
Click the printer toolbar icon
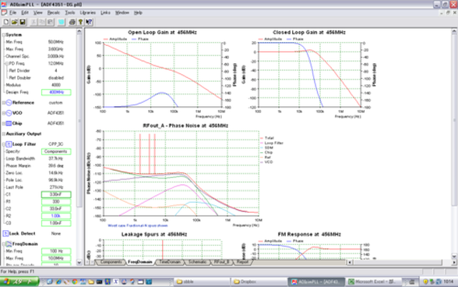click(x=72, y=22)
